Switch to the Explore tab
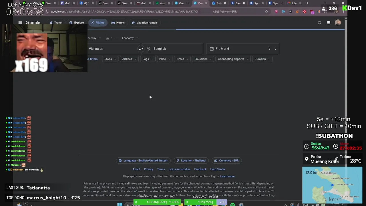Image resolution: width=366 pixels, height=206 pixels. tap(77, 23)
